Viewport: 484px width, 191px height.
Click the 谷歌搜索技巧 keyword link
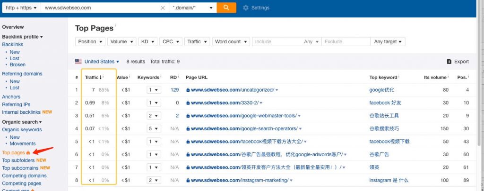(384, 128)
